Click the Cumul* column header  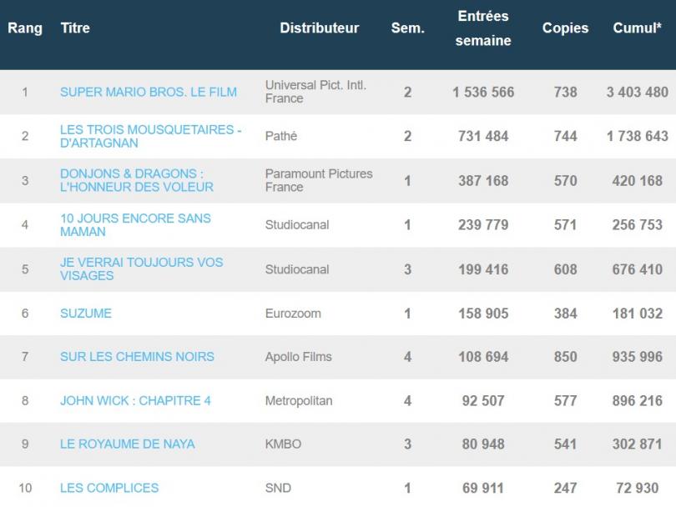[x=638, y=28]
